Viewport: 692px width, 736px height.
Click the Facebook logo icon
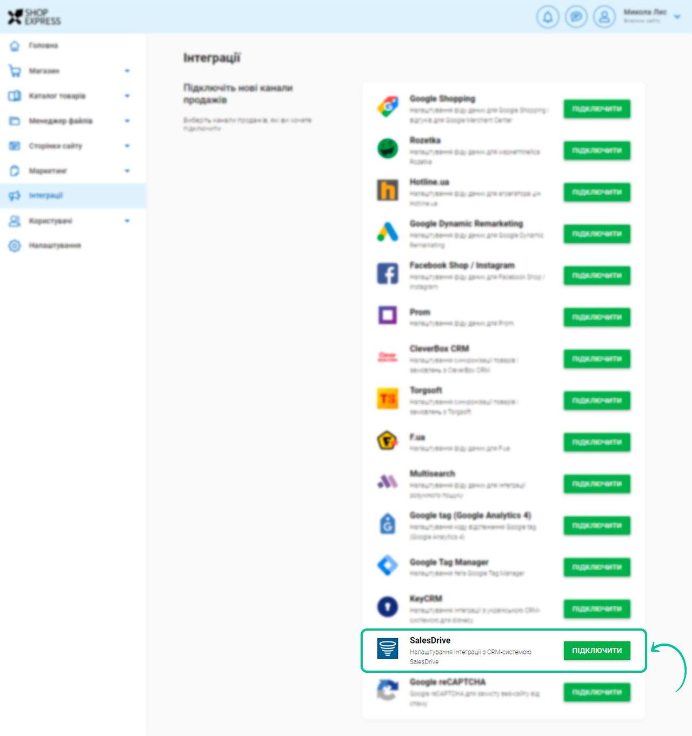coord(388,273)
